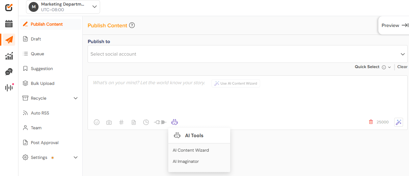
Task: Expand the Settings submenu arrow
Action: tap(75, 158)
